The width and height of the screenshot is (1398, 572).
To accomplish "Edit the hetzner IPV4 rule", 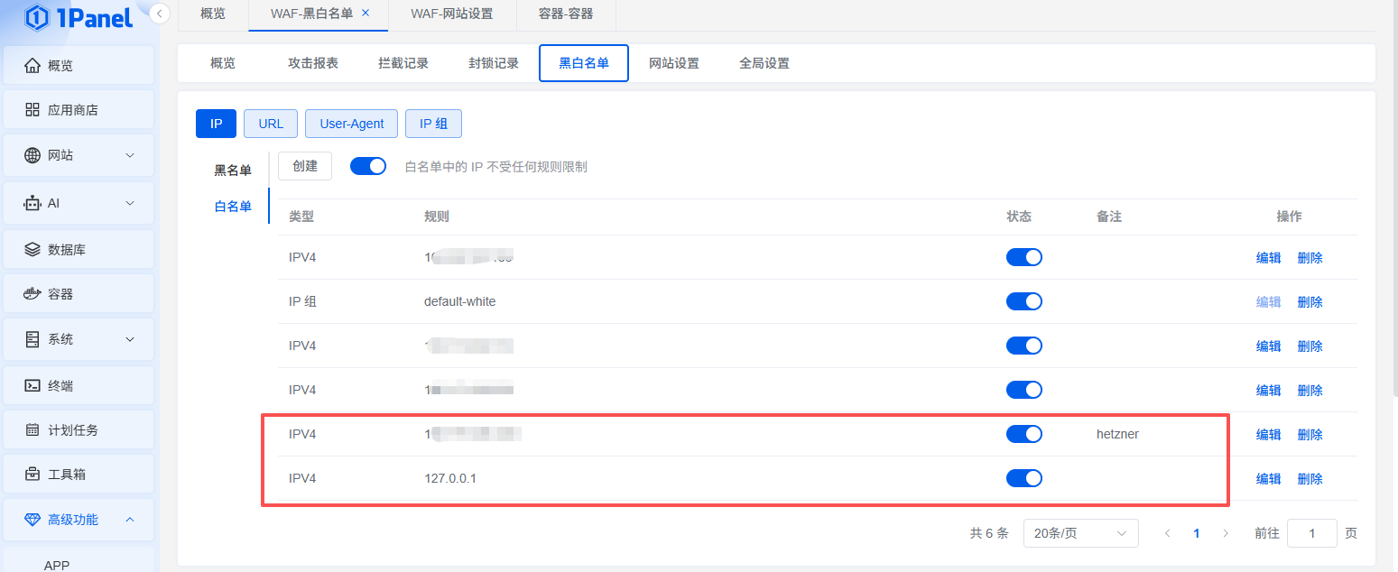I will click(1268, 434).
